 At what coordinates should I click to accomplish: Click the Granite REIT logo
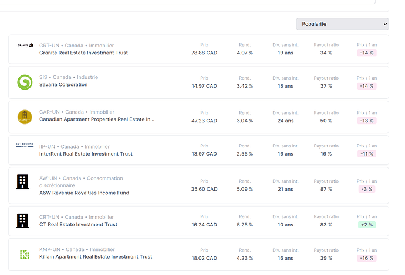coord(25,46)
